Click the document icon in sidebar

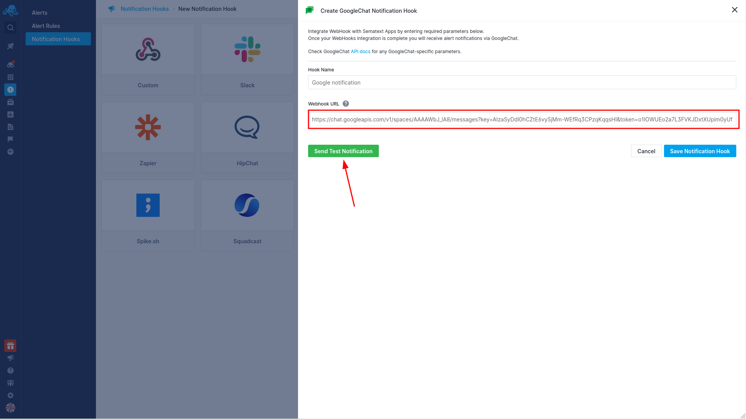coord(10,127)
